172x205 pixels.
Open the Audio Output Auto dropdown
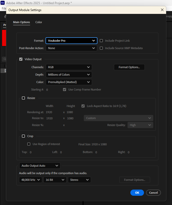40,166
